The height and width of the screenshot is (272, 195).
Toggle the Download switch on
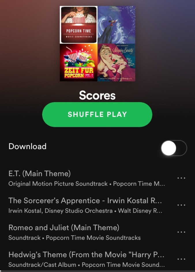point(174,148)
